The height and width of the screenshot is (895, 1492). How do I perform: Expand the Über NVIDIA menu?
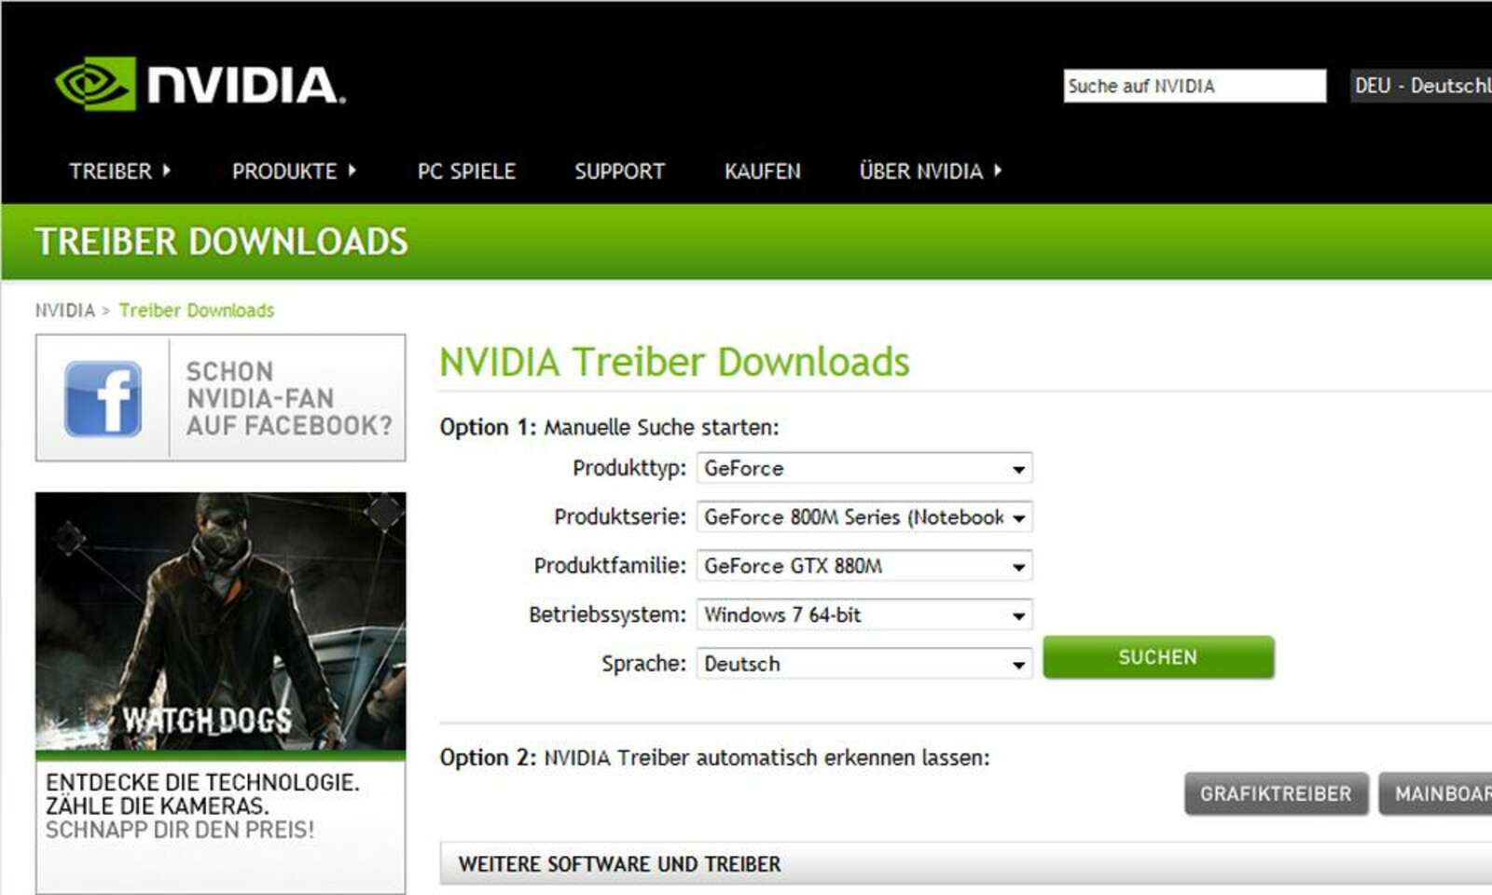point(929,172)
